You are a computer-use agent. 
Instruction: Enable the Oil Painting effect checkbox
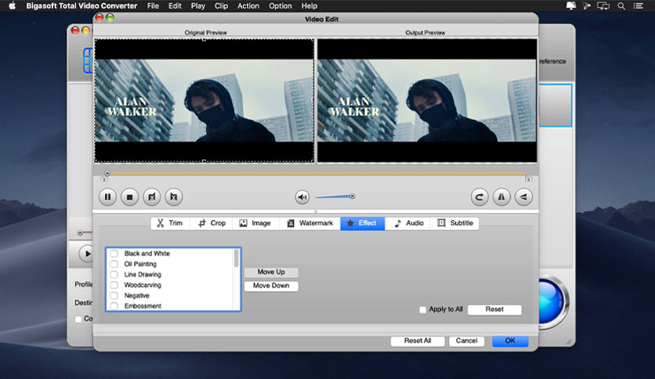[114, 264]
